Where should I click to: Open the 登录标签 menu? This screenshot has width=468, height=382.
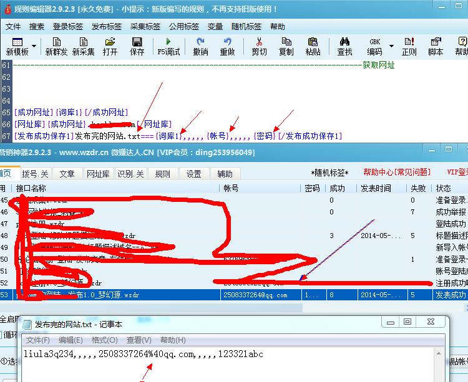(x=68, y=27)
